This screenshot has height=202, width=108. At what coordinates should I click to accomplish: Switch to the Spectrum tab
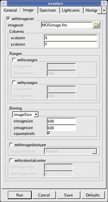pyautogui.click(x=48, y=10)
